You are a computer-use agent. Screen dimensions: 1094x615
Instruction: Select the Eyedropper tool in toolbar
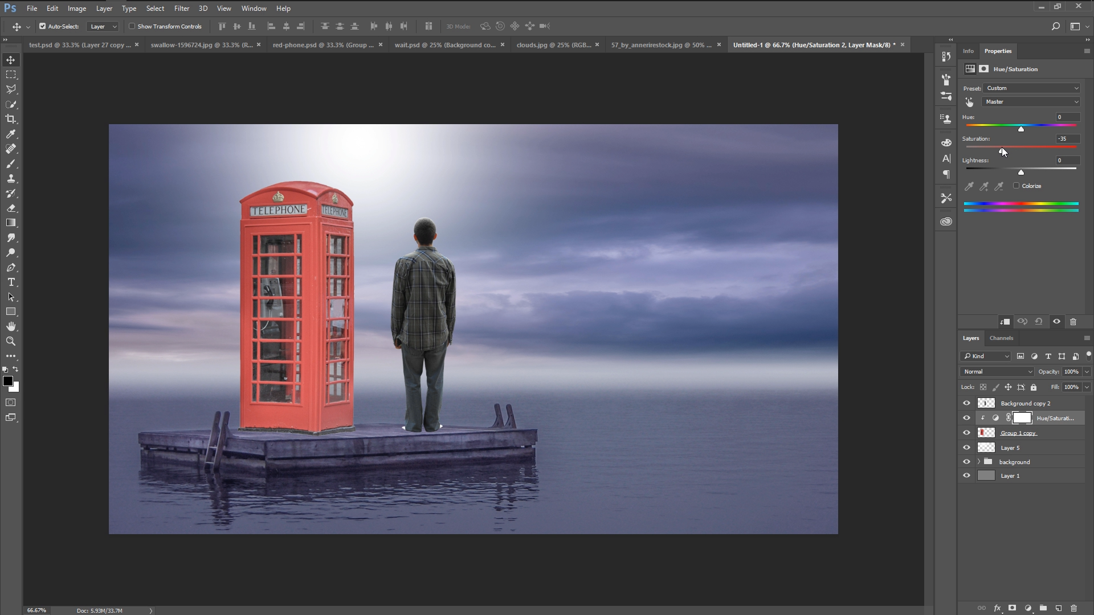point(11,134)
